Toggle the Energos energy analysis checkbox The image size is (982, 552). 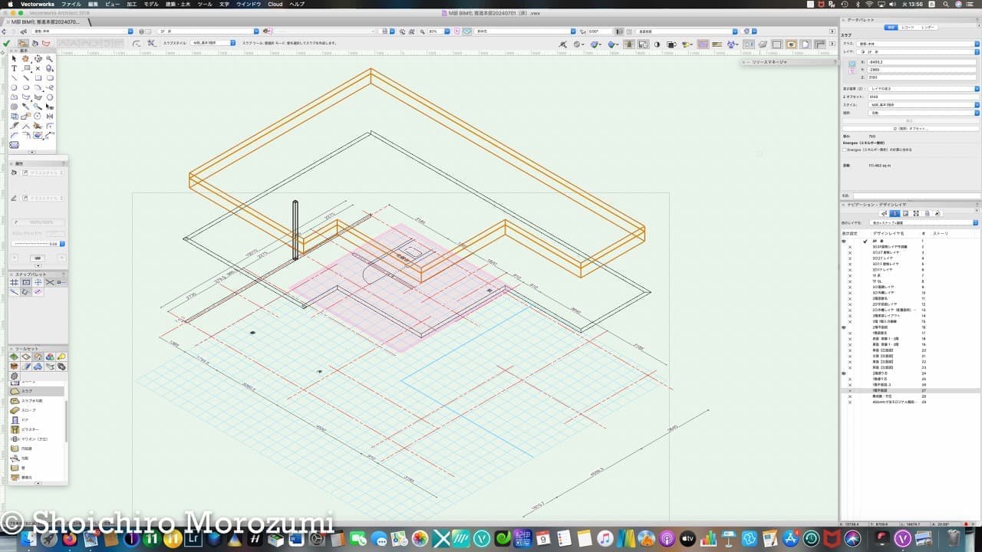[845, 149]
